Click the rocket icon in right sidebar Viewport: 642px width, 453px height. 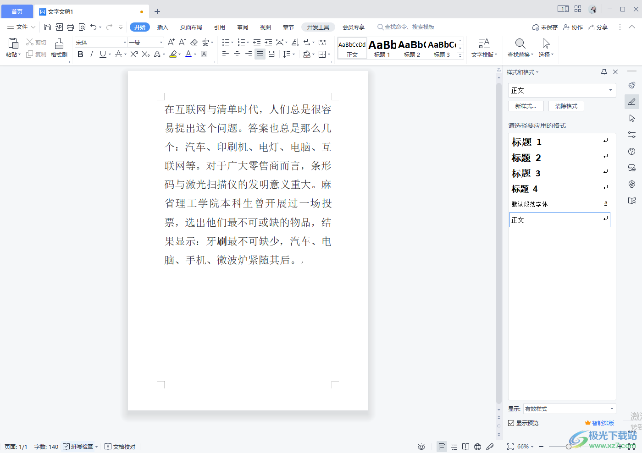[632, 85]
